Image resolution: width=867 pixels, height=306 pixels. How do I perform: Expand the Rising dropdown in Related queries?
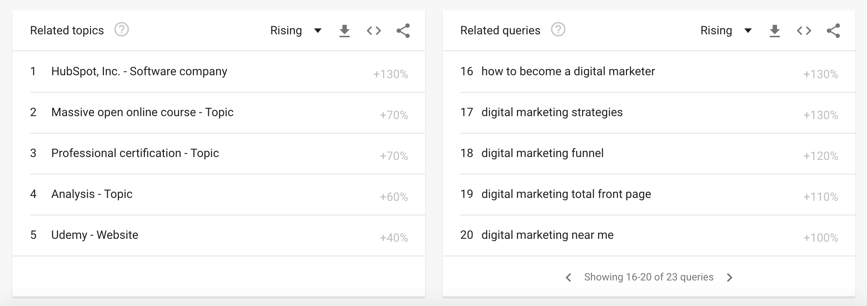pyautogui.click(x=726, y=31)
